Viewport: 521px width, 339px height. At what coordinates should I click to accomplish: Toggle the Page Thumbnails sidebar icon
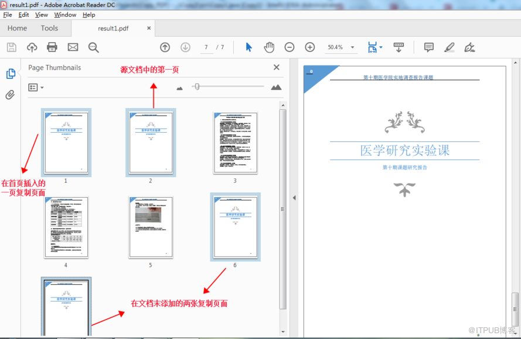(x=10, y=74)
